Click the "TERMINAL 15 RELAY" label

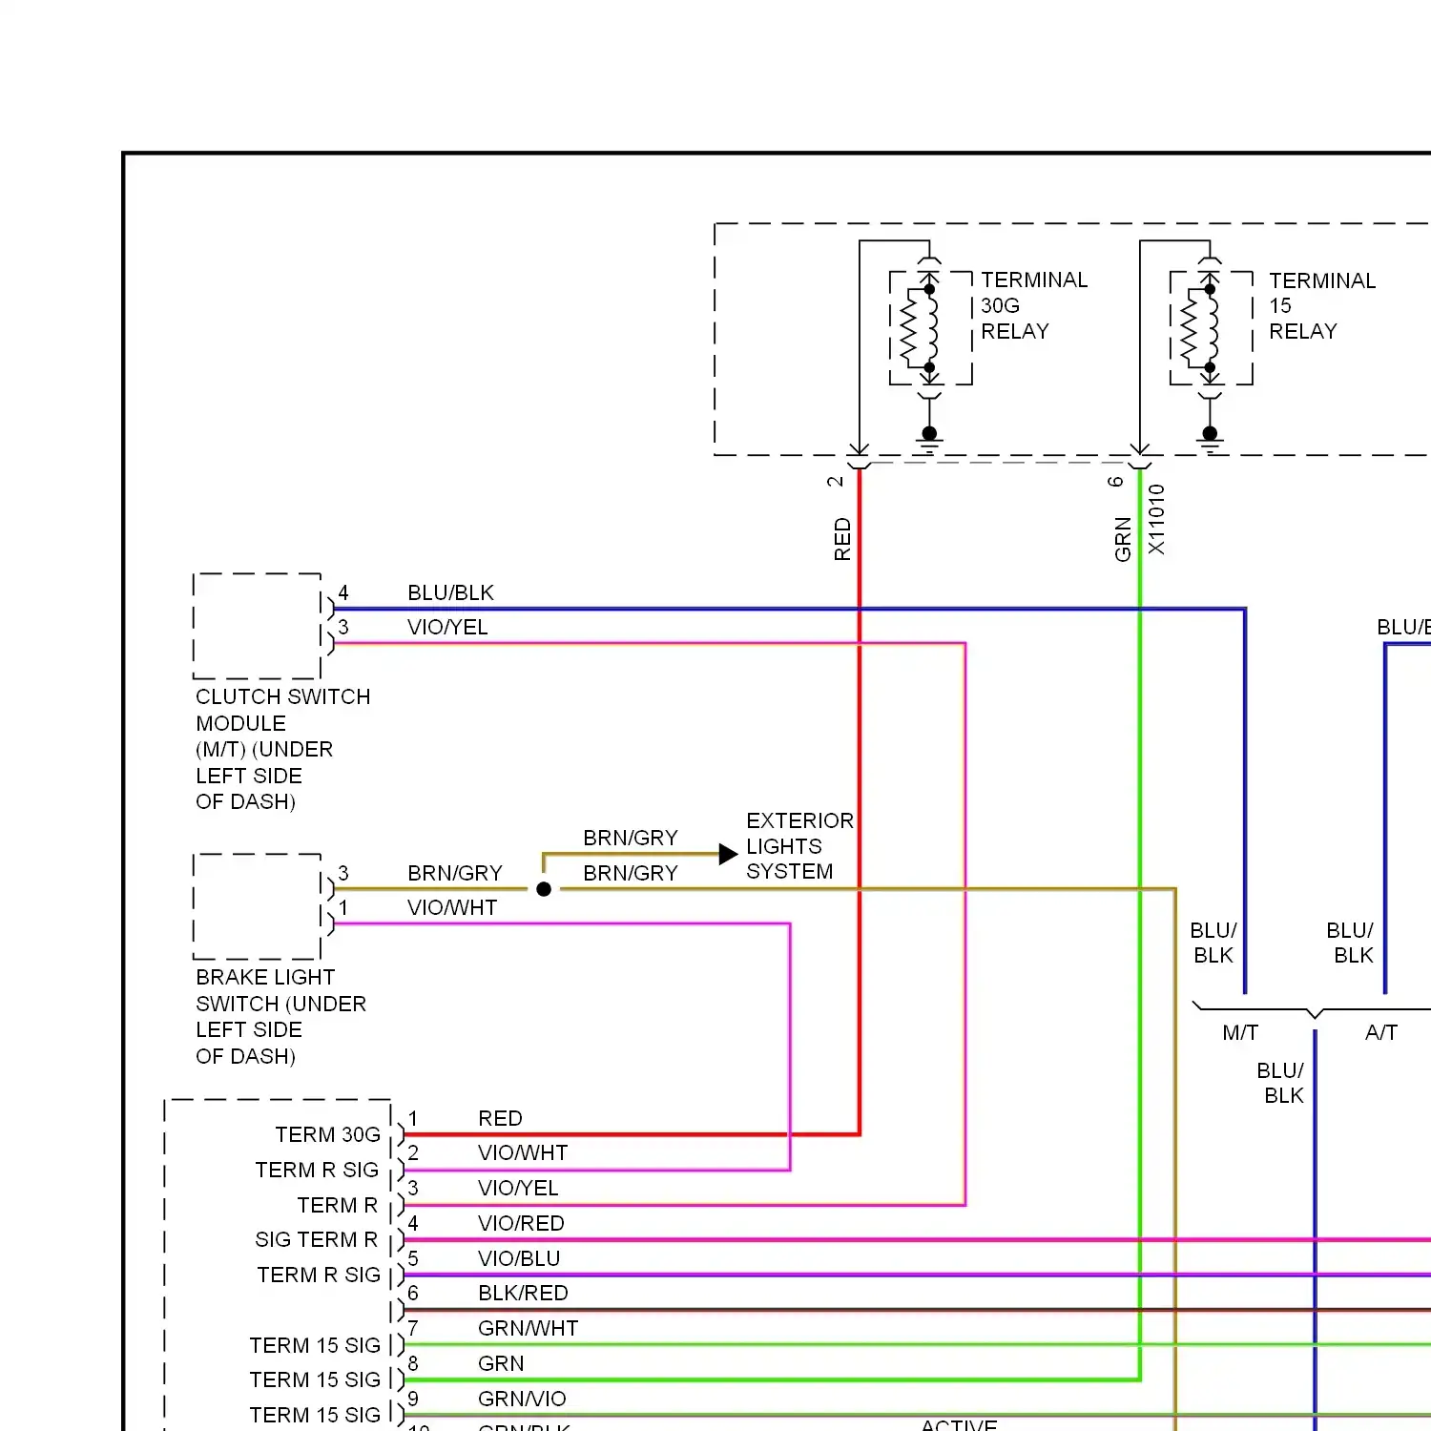[x=1322, y=305]
